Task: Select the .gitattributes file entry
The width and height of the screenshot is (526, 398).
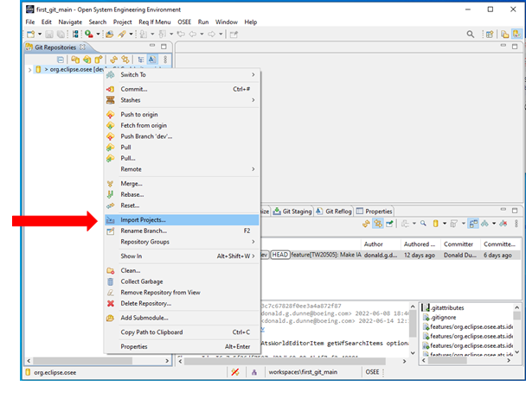Action: (447, 308)
